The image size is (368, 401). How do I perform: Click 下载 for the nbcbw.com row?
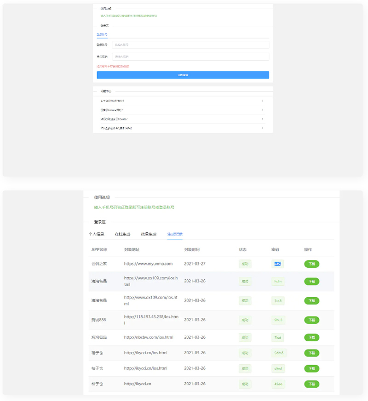tap(311, 337)
